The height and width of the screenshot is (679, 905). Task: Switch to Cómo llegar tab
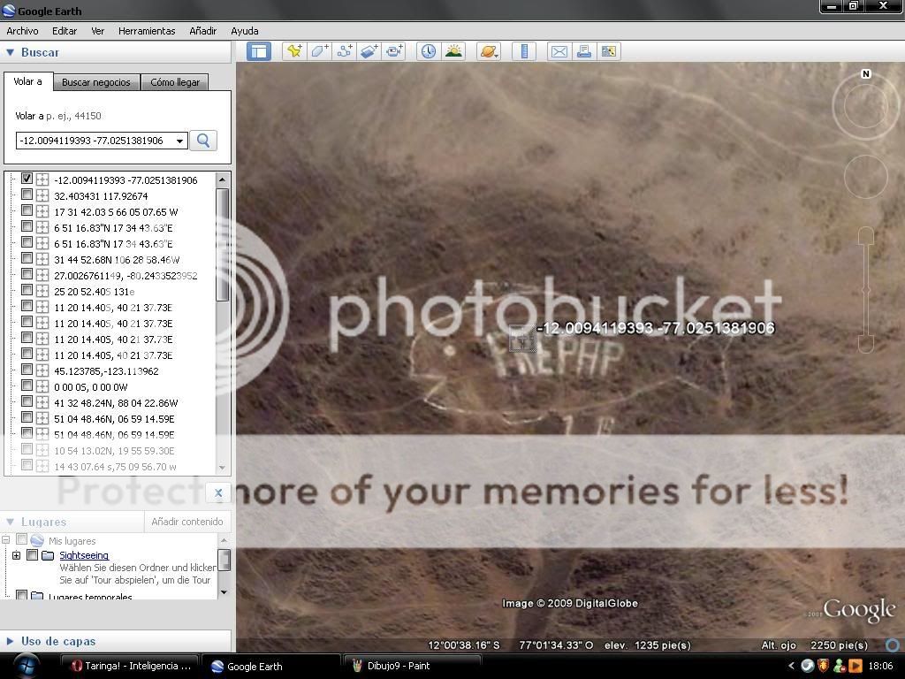click(x=175, y=82)
